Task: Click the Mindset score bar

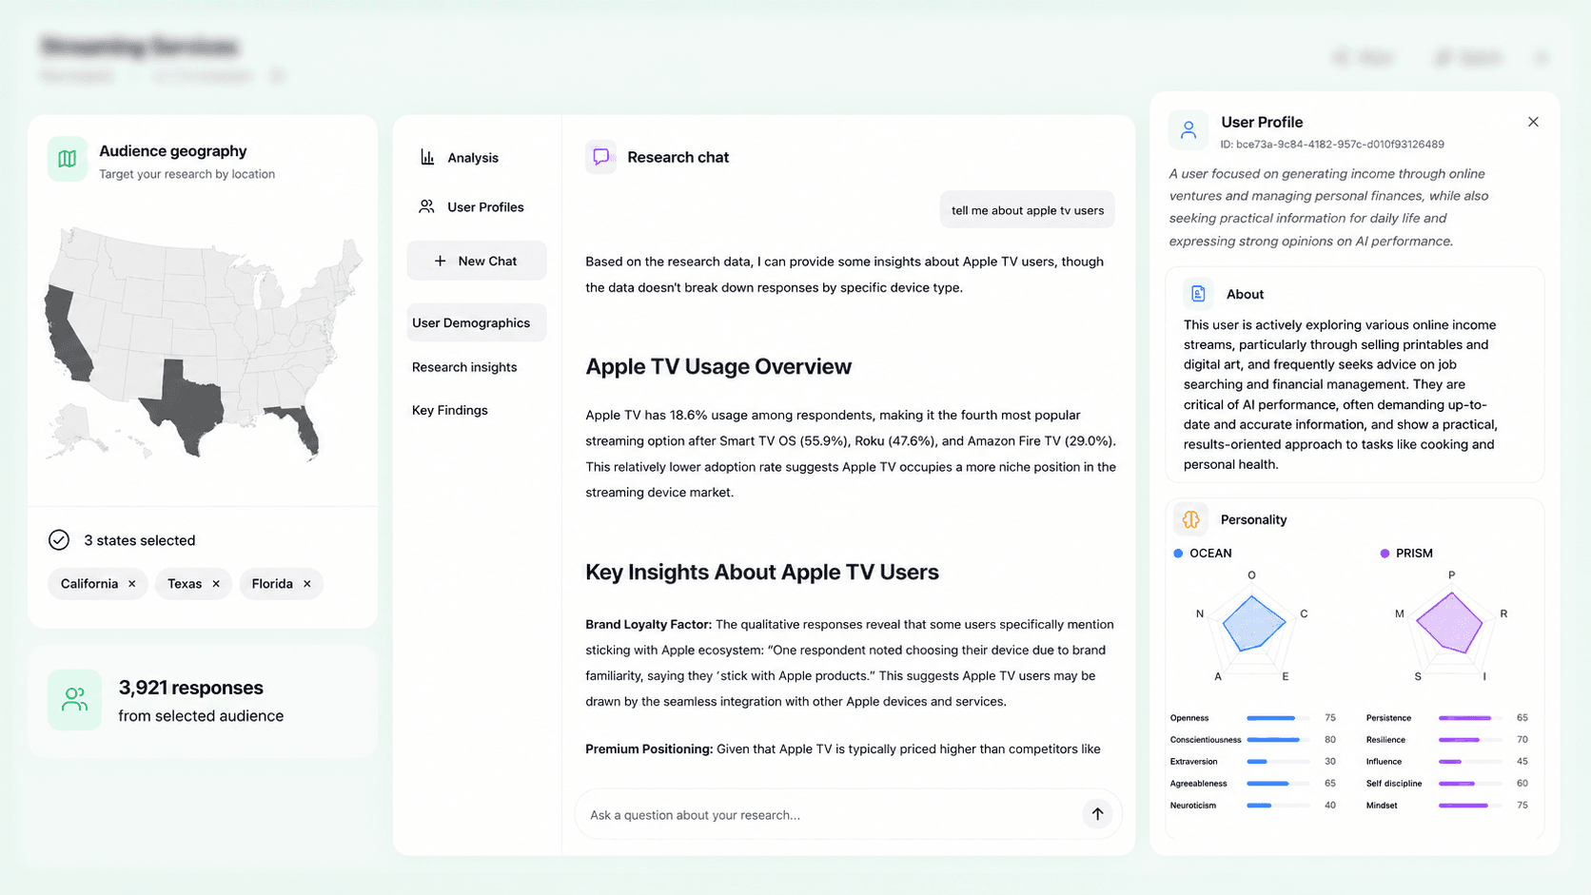Action: 1470,806
